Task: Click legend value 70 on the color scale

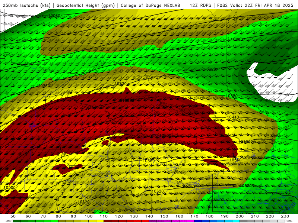Action: [43, 216]
